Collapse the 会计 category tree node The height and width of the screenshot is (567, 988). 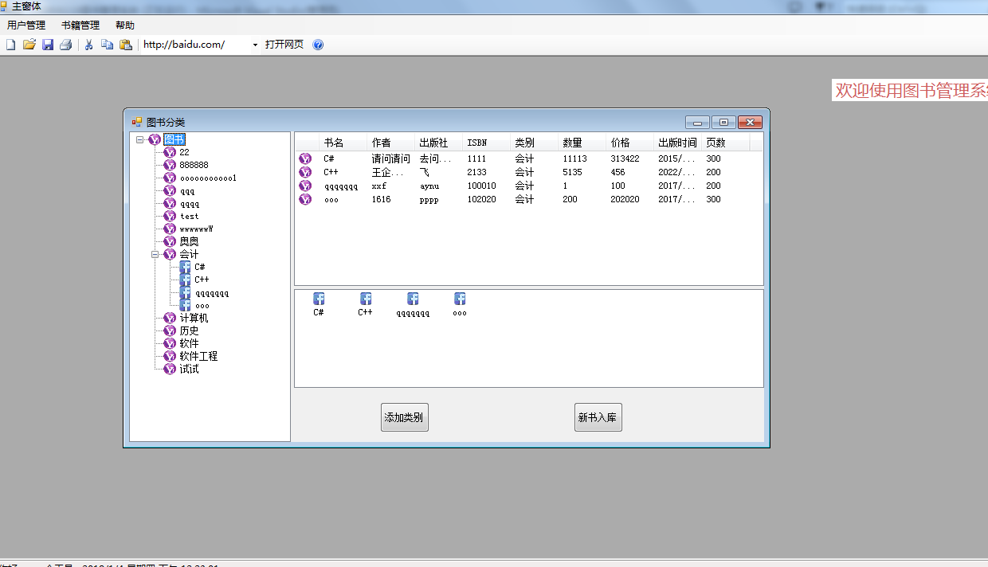click(155, 255)
